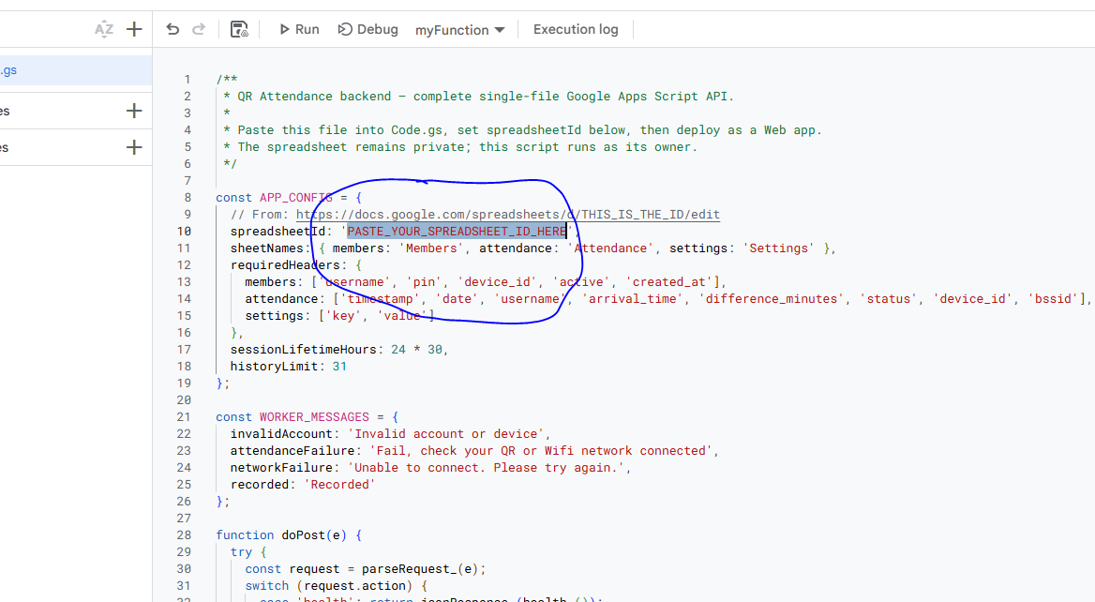Add a library with the plus icon
The image size is (1095, 602).
coord(134,111)
